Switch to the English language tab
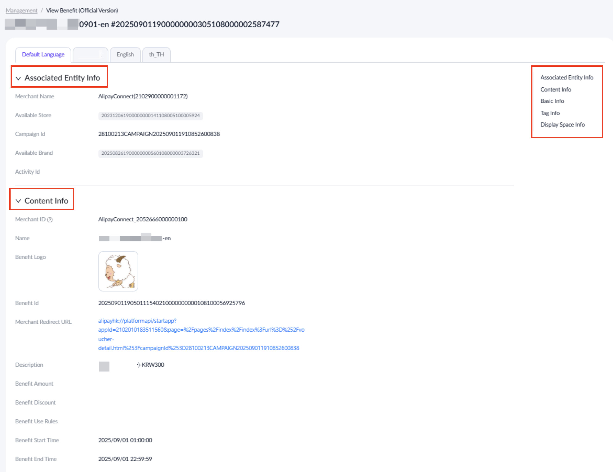Screen dimensions: 613x472 click(125, 55)
